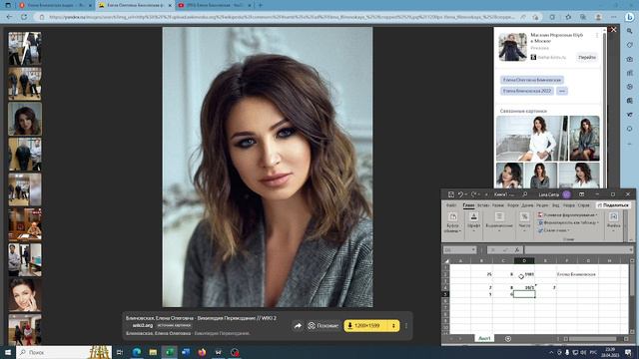Open Excel search magnifier icon
This screenshot has width=639, height=359.
coord(525,194)
